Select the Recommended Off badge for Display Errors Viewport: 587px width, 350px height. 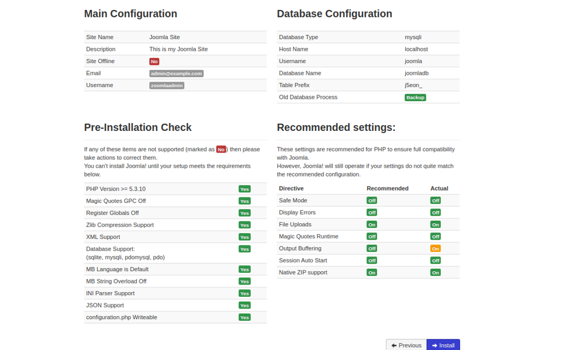click(x=372, y=212)
